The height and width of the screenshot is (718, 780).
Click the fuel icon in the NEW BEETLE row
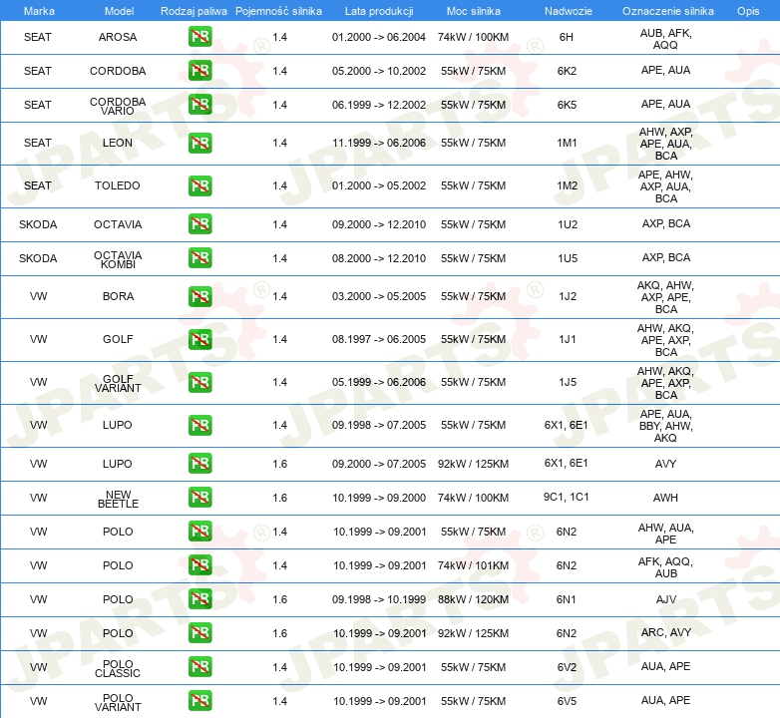199,497
